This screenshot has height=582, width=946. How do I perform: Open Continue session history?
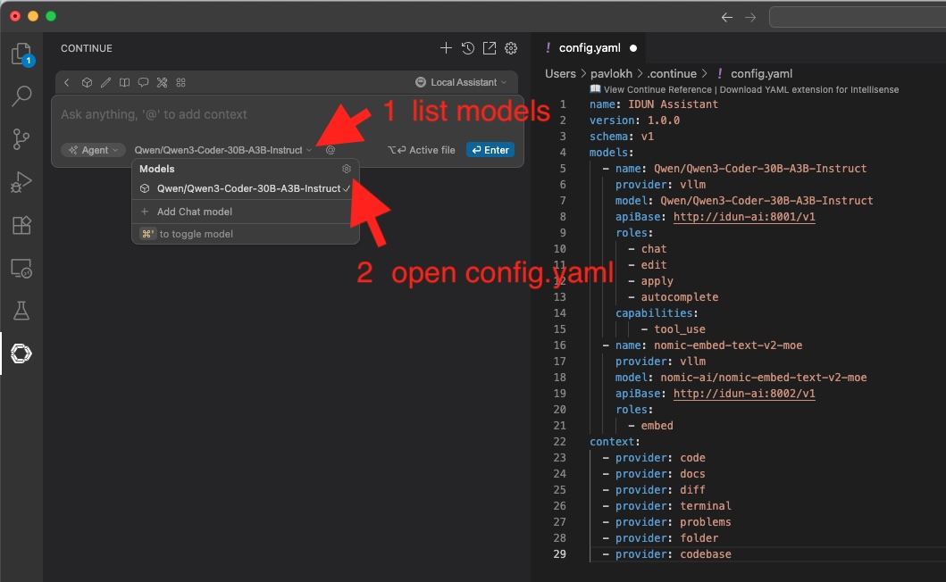(467, 48)
